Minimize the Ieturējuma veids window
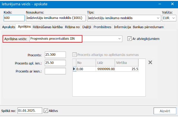178x117 pixels. 160,4
